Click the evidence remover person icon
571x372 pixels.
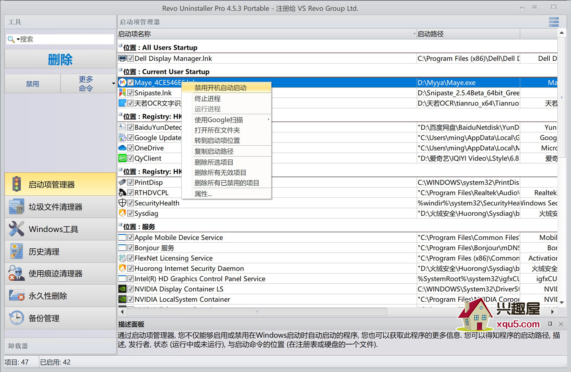16,273
